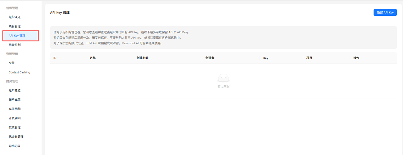Open 组织认证 in the sidebar
Image resolution: width=403 pixels, height=155 pixels.
[x=14, y=17]
